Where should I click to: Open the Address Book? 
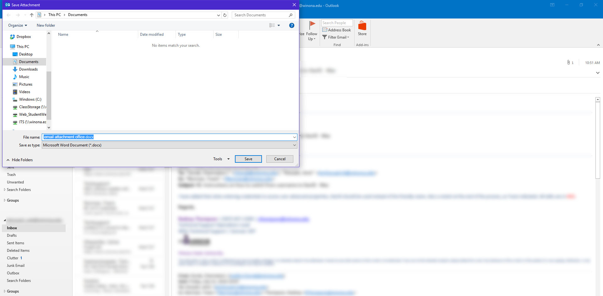click(336, 30)
